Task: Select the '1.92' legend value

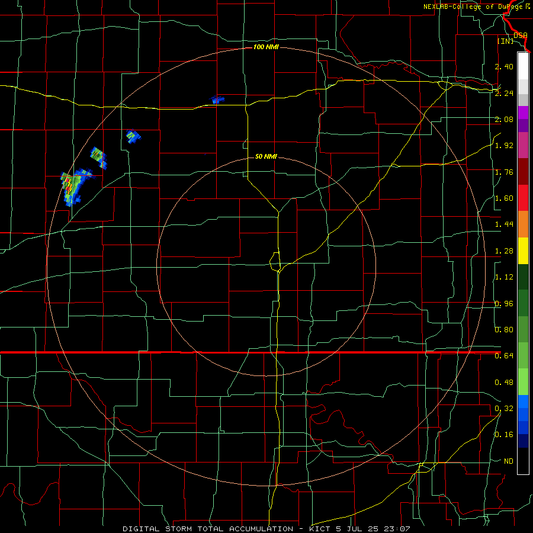Action: click(x=504, y=146)
